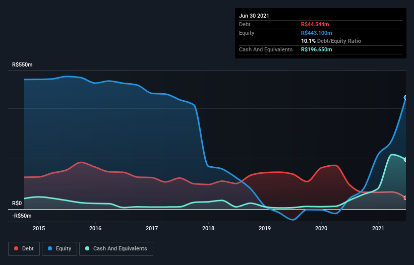Click the teal Cash legend dot
The height and width of the screenshot is (265, 414).
tap(87, 248)
